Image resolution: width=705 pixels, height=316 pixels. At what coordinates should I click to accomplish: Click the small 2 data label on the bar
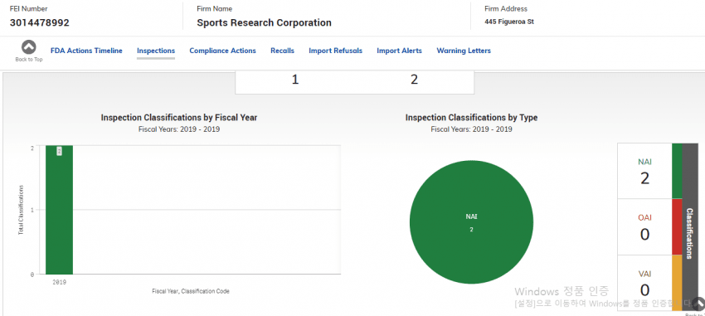point(60,151)
